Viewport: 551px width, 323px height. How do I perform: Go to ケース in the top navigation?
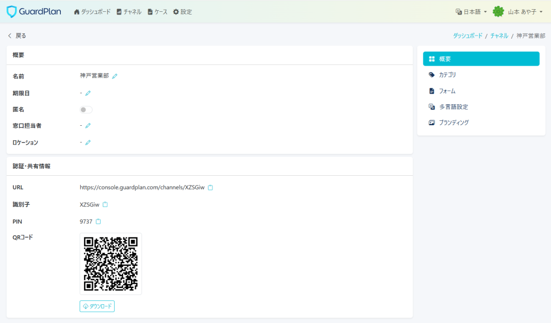click(x=157, y=12)
